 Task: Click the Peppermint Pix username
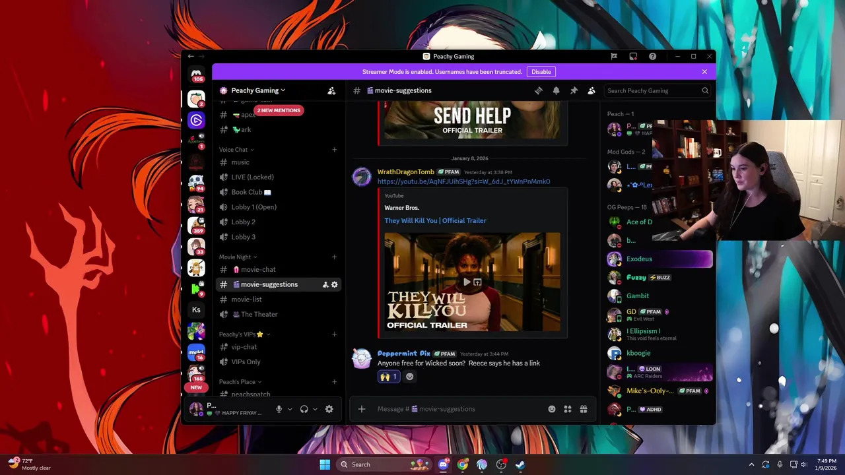(403, 354)
